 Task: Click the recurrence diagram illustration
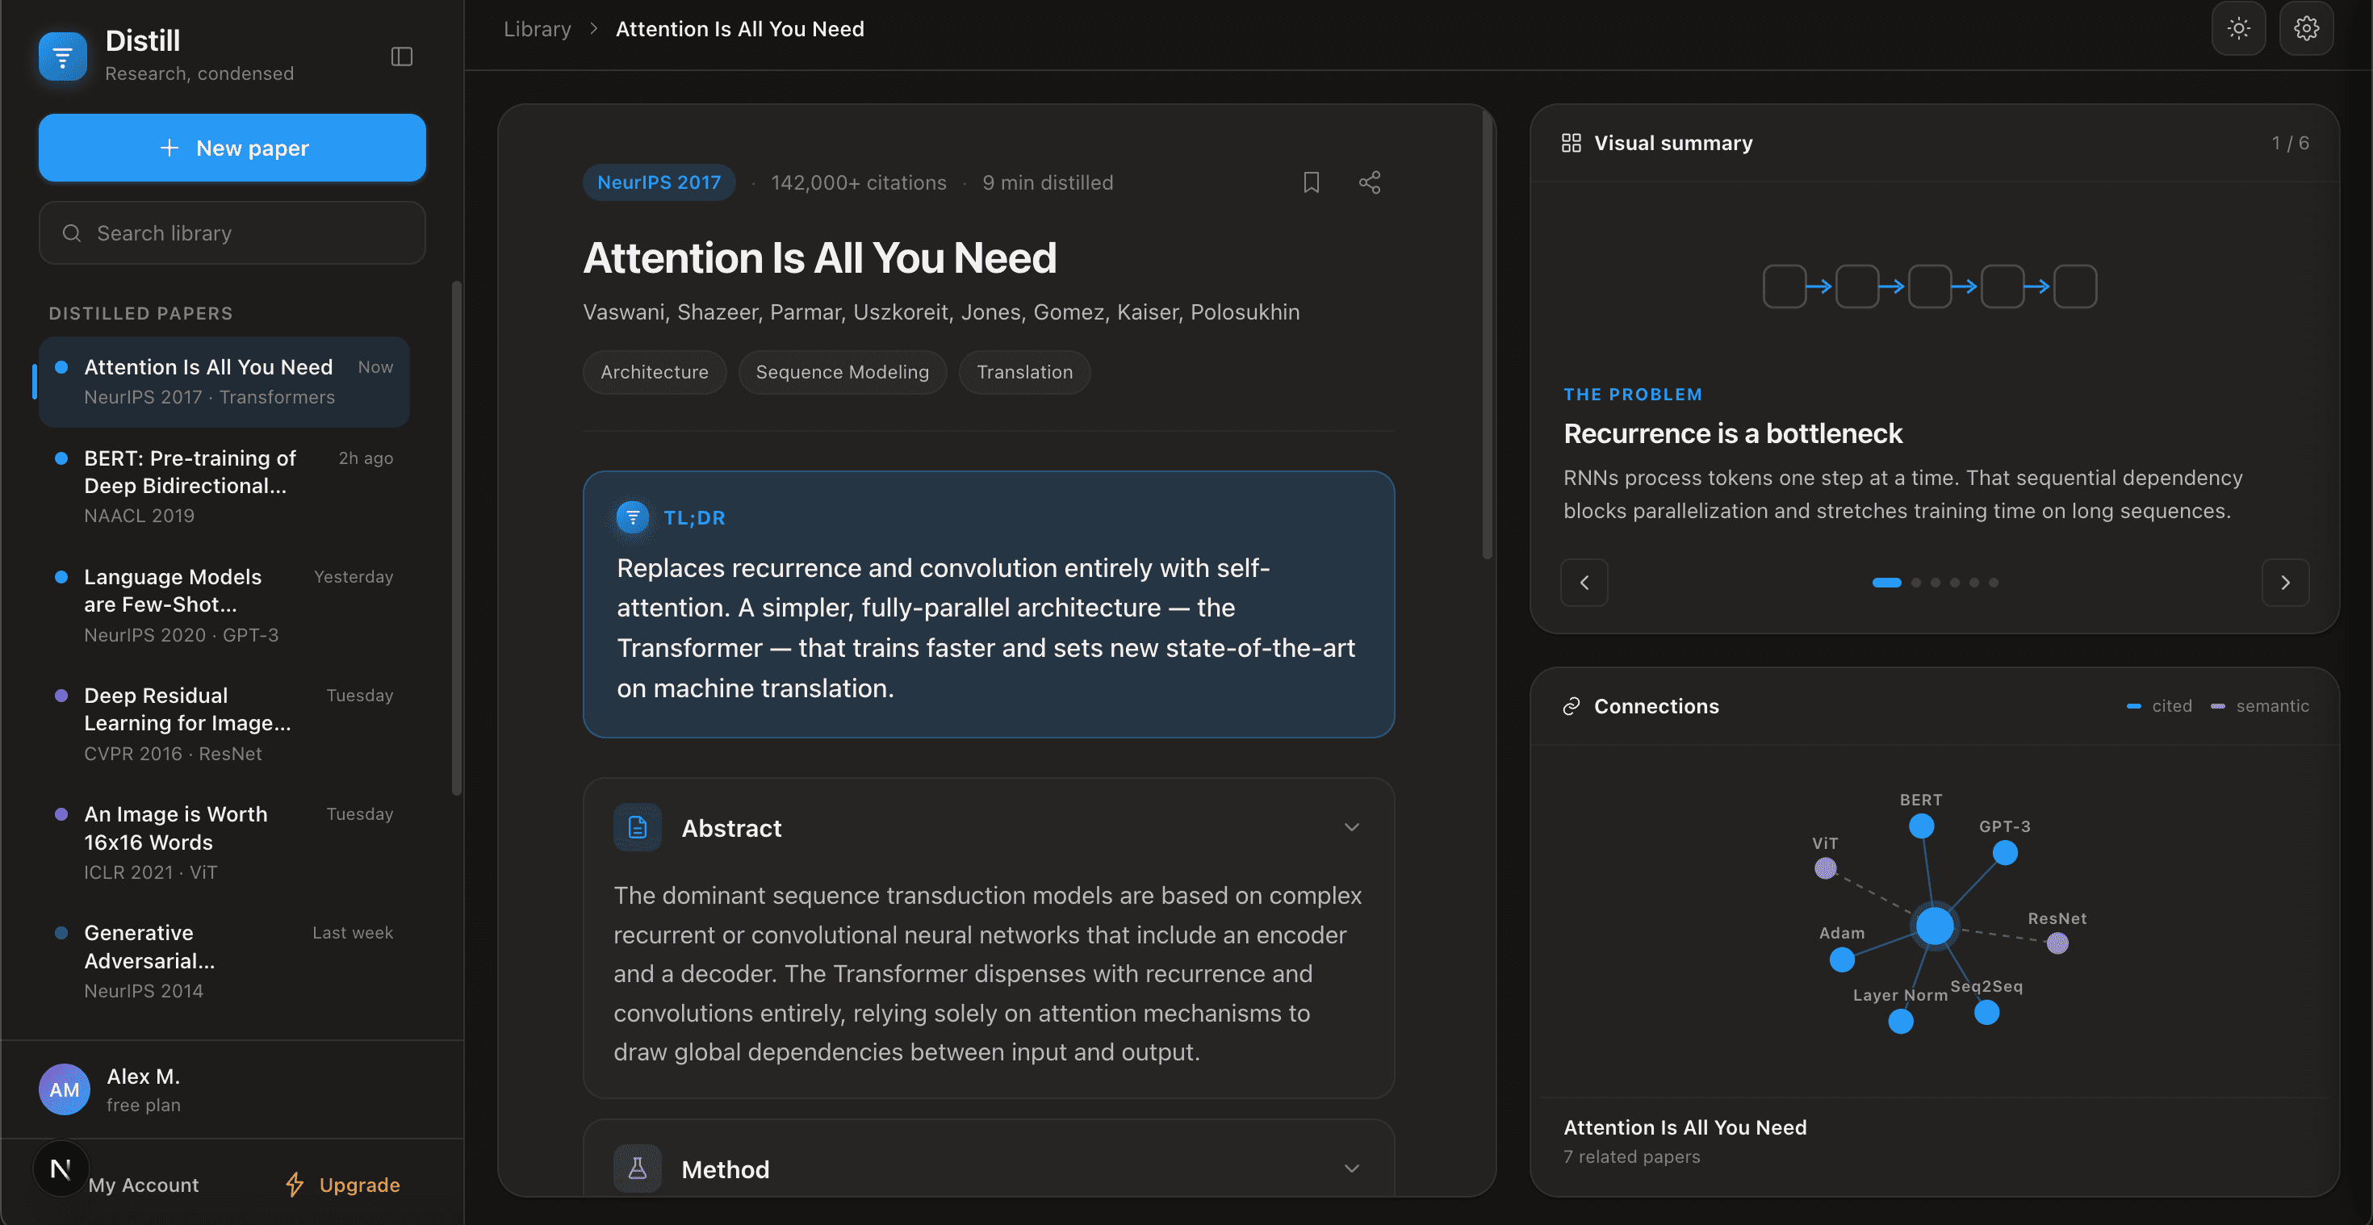point(1930,286)
